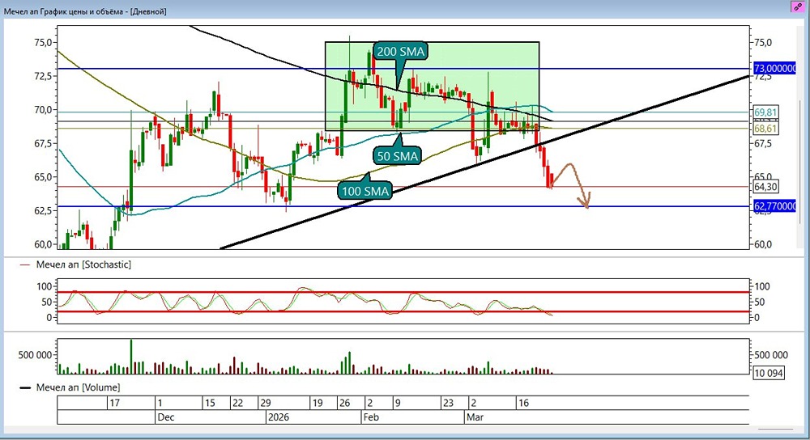Click the '23' date tick on the time axis

click(449, 403)
